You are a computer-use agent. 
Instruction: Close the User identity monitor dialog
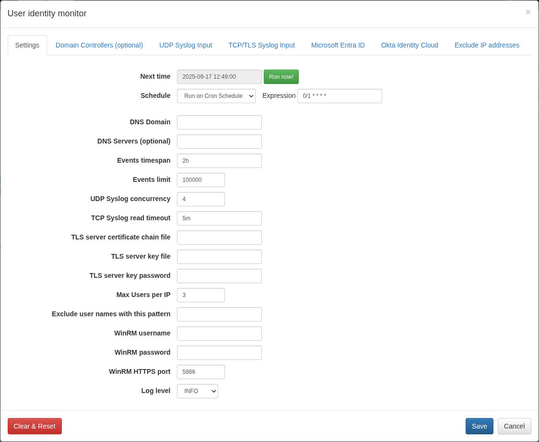[527, 12]
